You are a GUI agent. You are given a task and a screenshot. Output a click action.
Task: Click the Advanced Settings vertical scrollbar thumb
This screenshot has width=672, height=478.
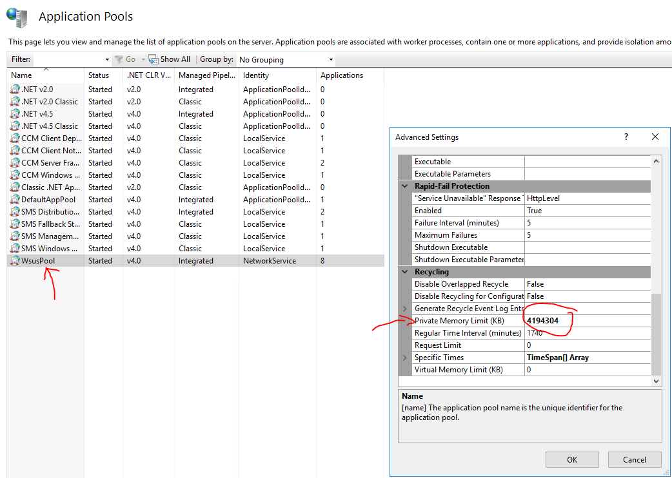(x=657, y=334)
